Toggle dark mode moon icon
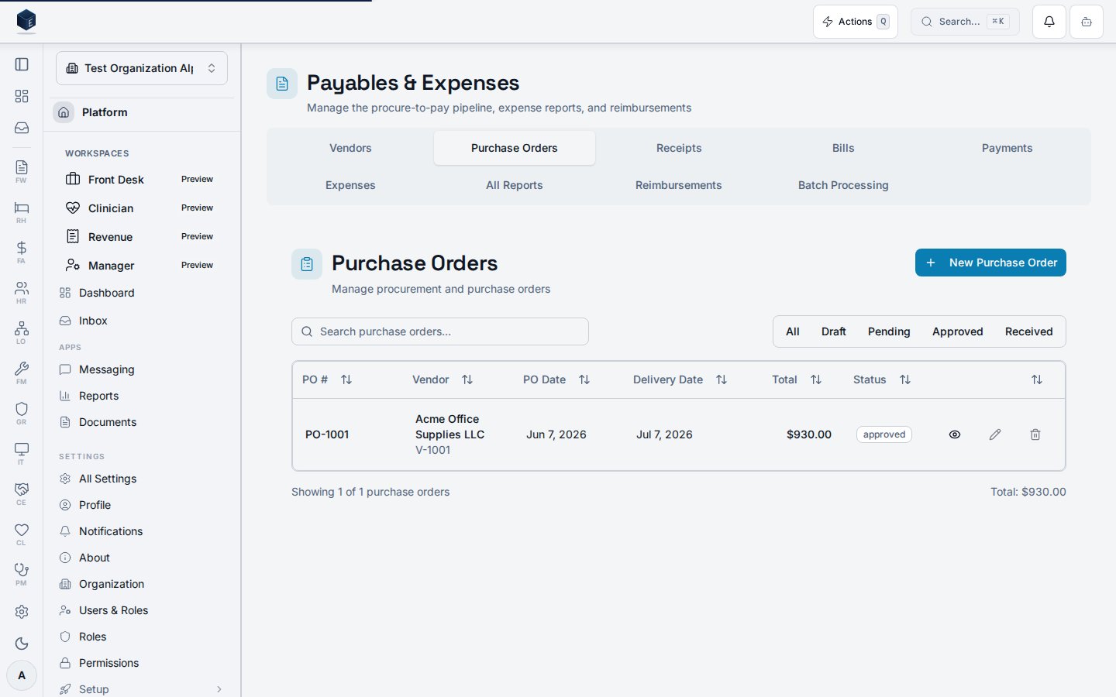Screen dimensions: 1116x697 pyautogui.click(x=22, y=644)
